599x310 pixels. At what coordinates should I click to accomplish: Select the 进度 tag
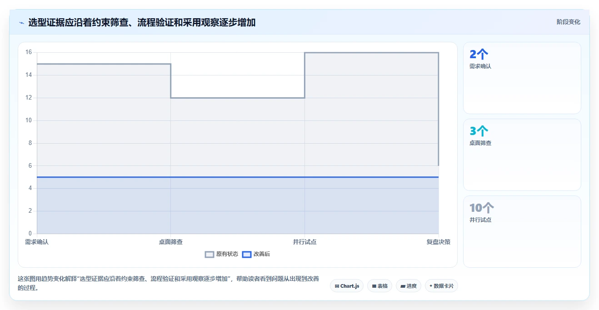tap(409, 286)
